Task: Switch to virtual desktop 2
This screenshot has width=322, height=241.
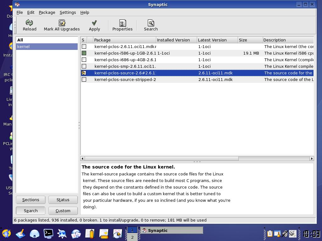Action: [x=132, y=237]
